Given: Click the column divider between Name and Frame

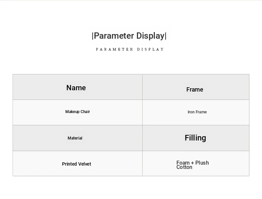Looking at the screenshot, I should [x=142, y=87].
